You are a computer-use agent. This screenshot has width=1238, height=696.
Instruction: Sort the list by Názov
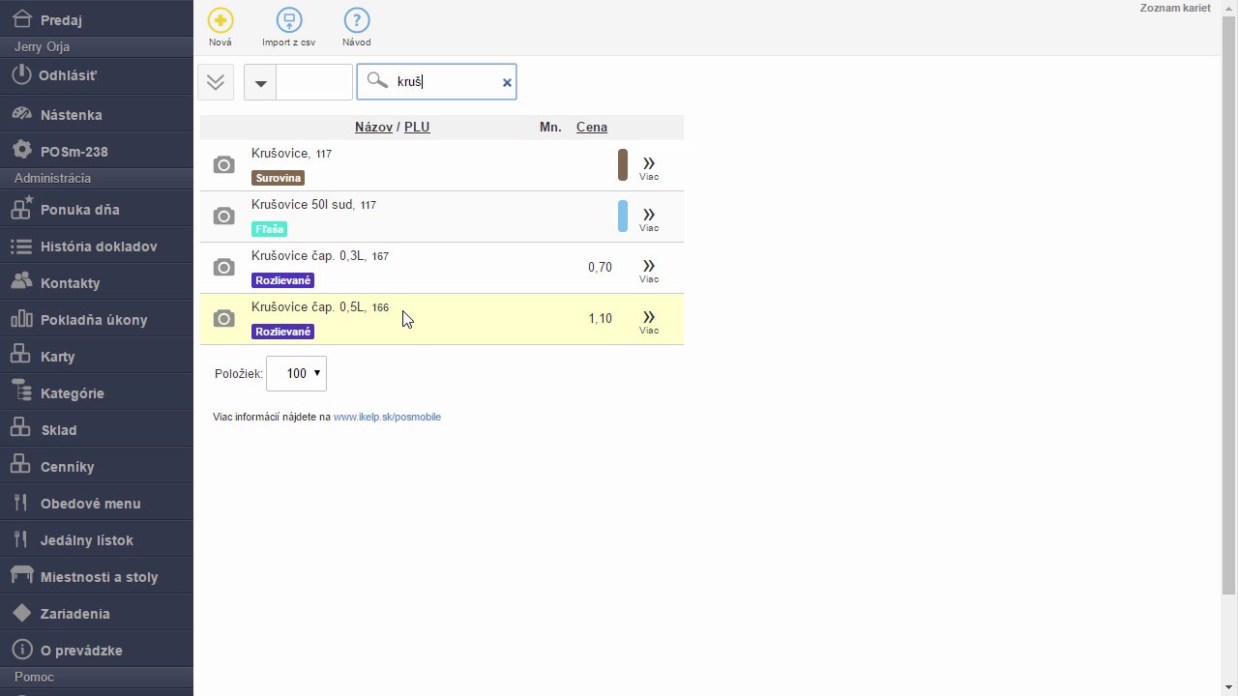point(373,127)
